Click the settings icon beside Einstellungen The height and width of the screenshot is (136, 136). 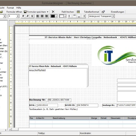[x=103, y=12]
